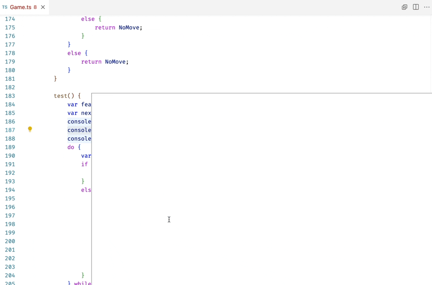The width and height of the screenshot is (432, 285).
Task: Click line number 183 in the gutter
Action: [x=10, y=95]
